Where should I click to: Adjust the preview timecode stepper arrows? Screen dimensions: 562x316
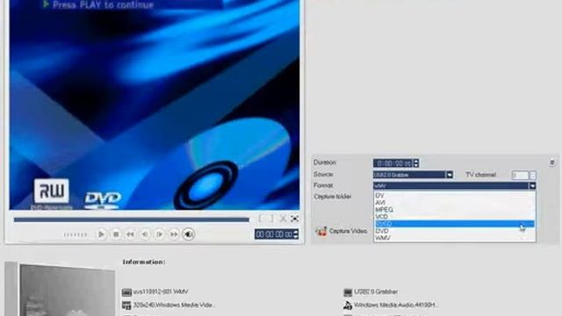pos(296,234)
